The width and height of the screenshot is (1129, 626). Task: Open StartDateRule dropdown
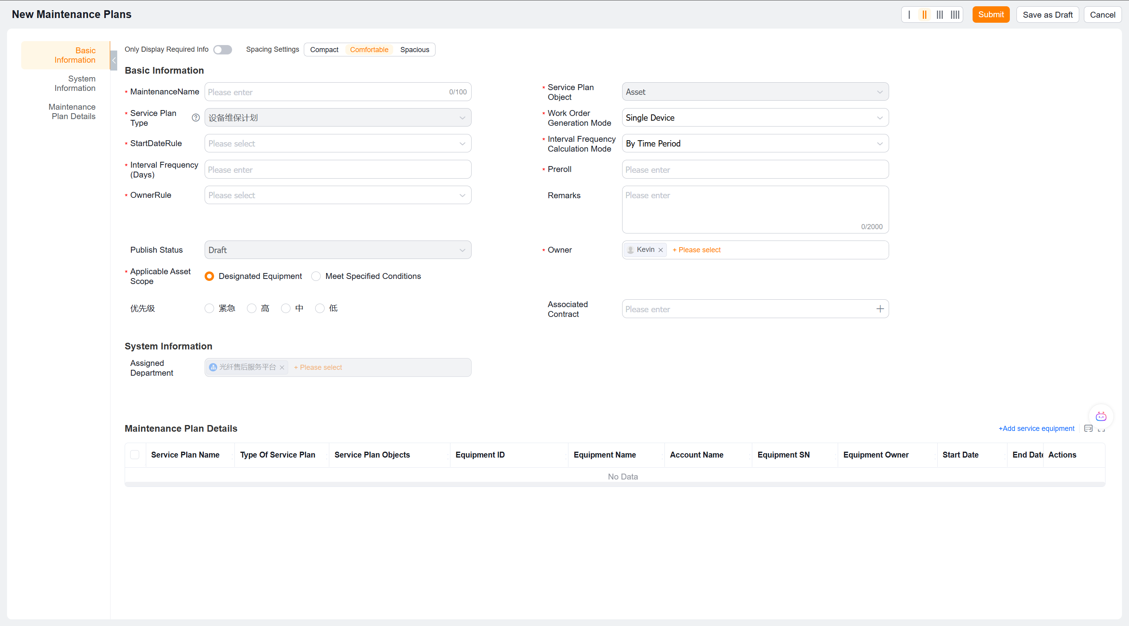tap(338, 143)
